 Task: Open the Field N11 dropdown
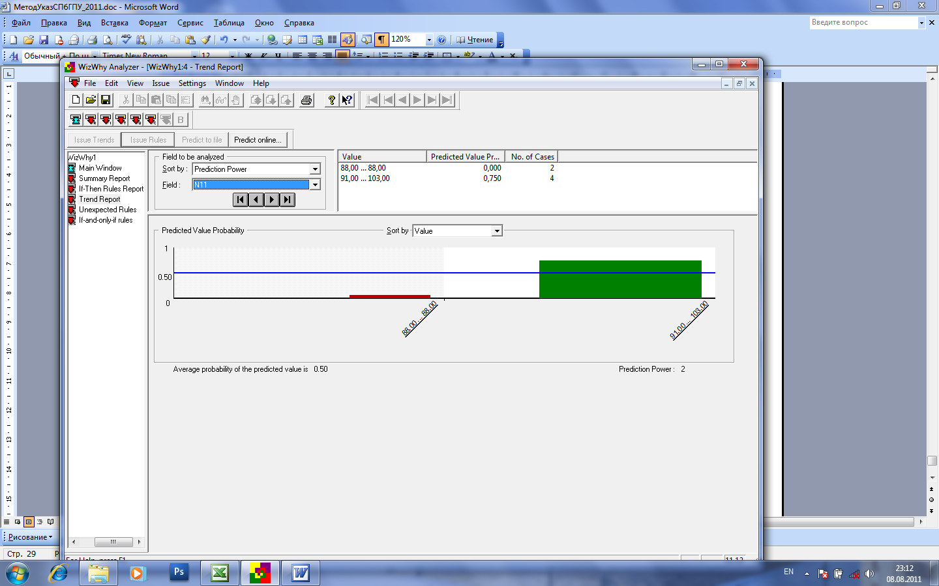315,185
